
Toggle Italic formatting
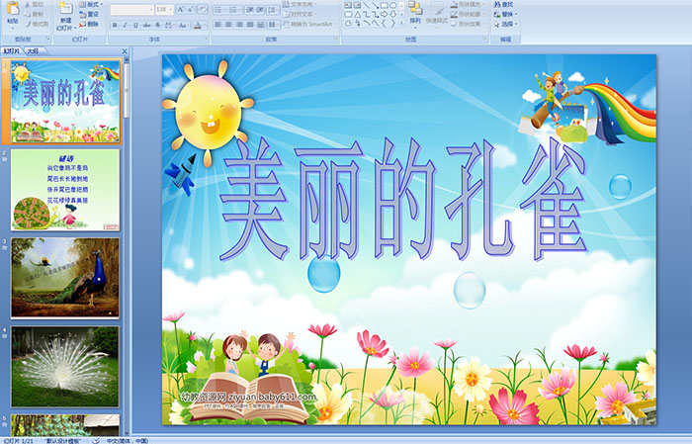click(x=125, y=25)
